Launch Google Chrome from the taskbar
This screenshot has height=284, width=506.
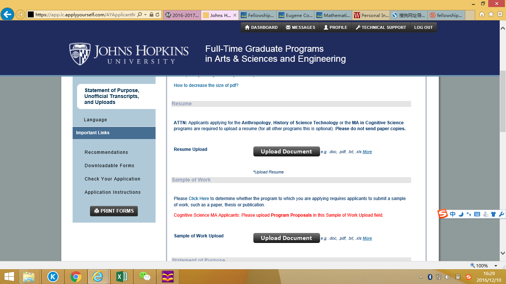(76, 277)
